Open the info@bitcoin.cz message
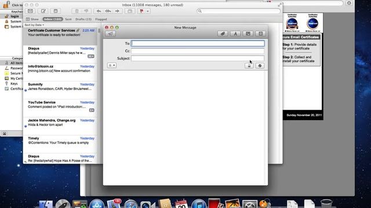Viewport: 371px width, 208px height. [x=60, y=72]
